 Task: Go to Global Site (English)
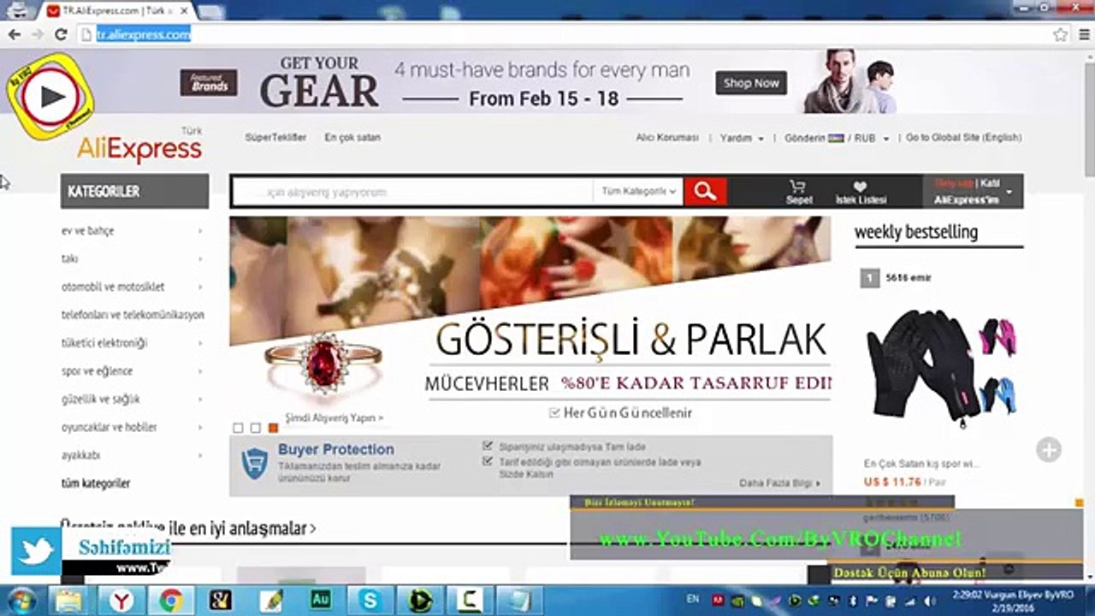point(964,138)
